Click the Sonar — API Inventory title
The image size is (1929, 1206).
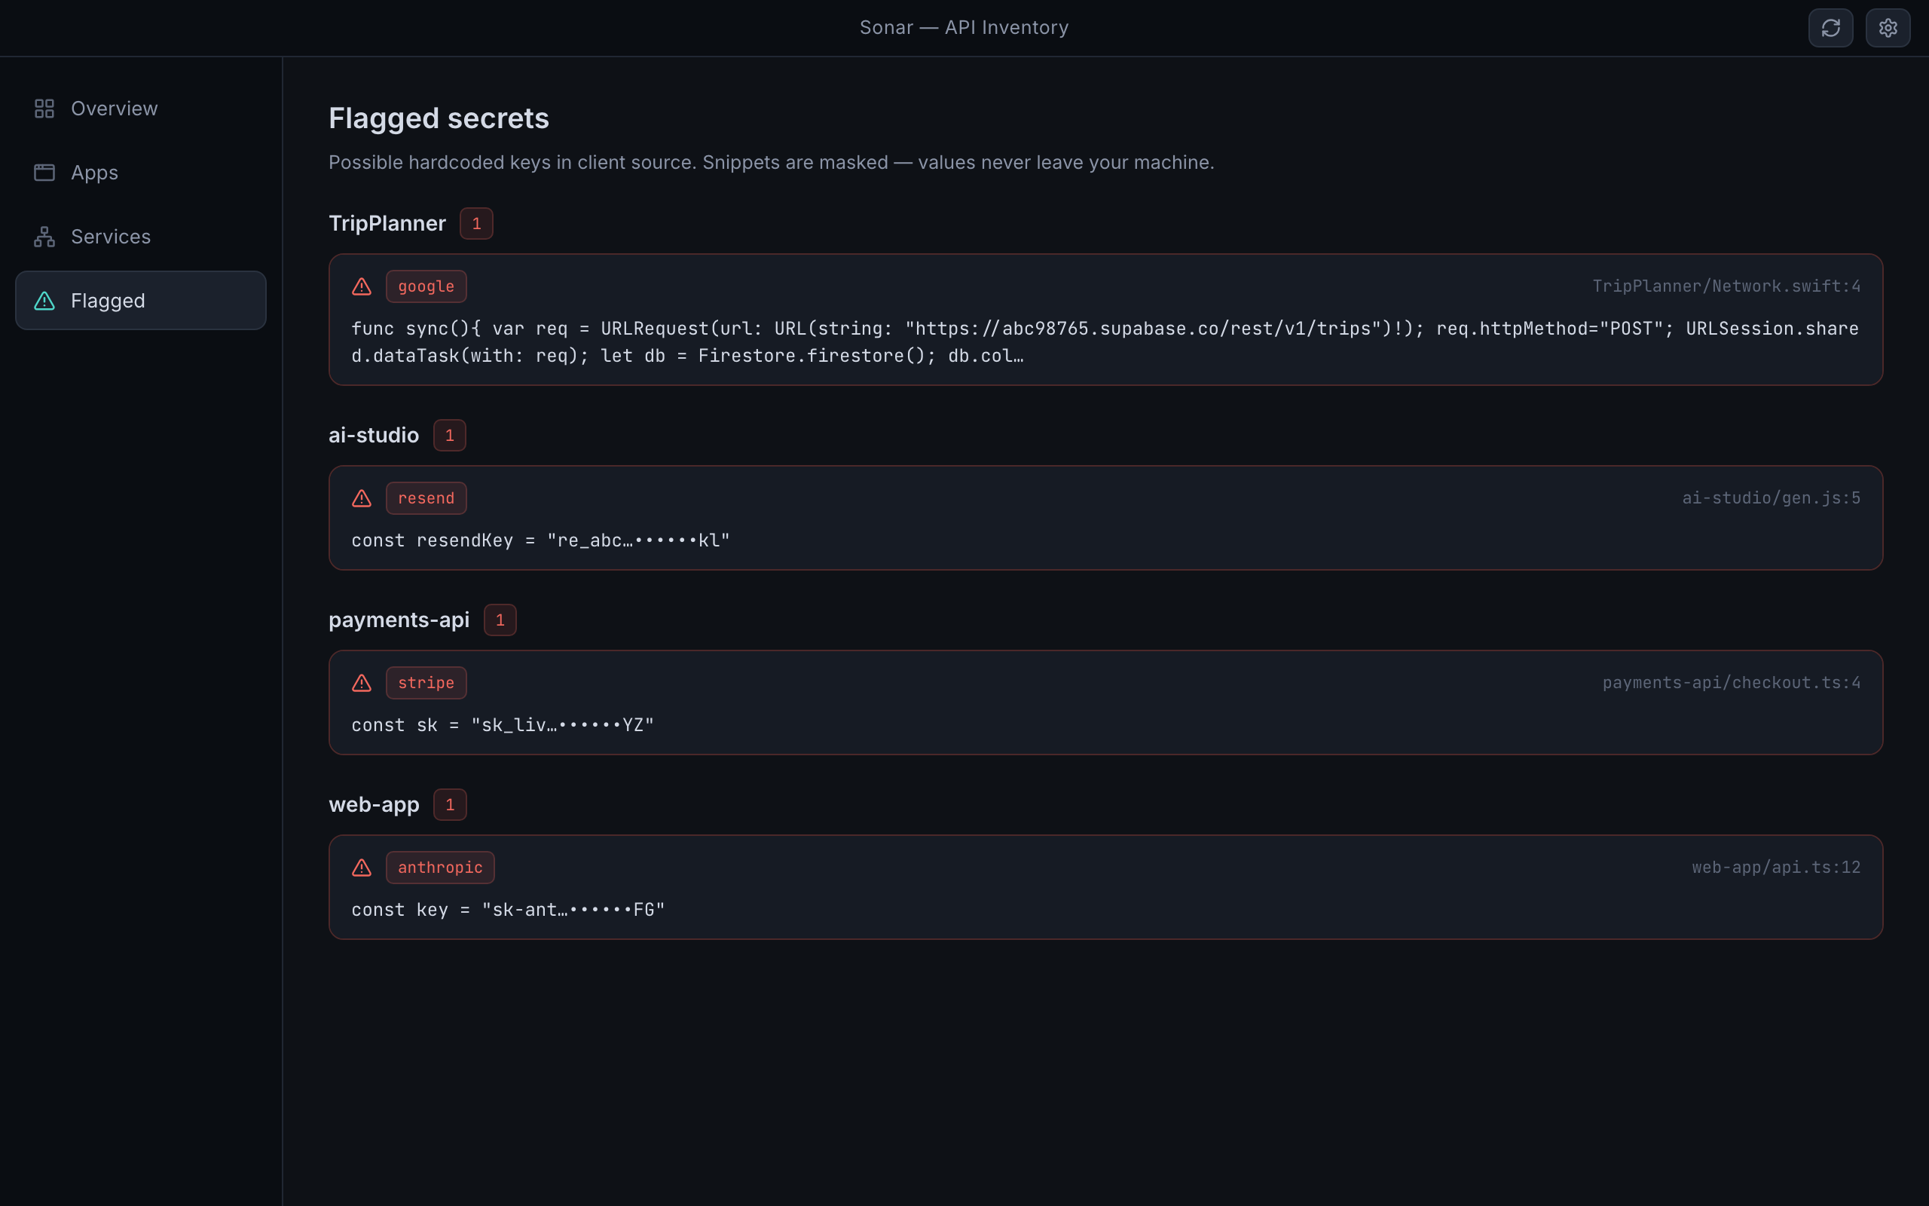click(964, 28)
